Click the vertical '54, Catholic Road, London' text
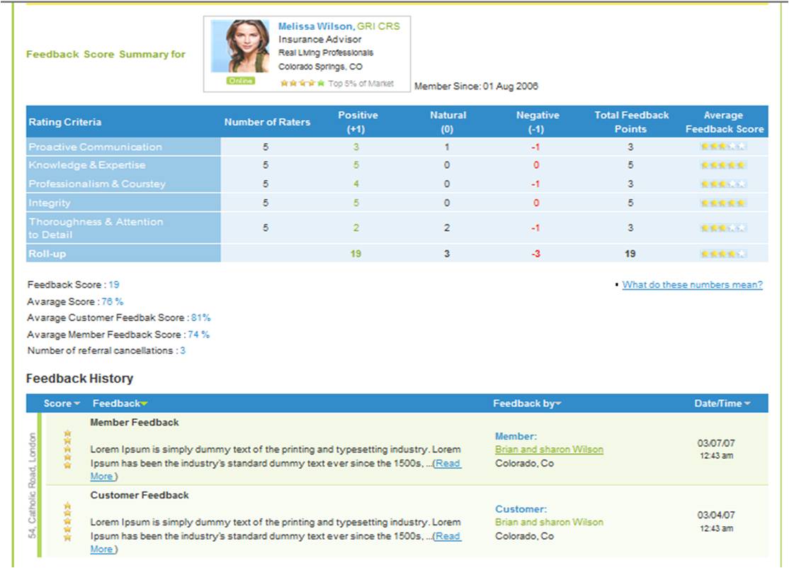Viewport: 789px width, 568px height. pos(32,485)
